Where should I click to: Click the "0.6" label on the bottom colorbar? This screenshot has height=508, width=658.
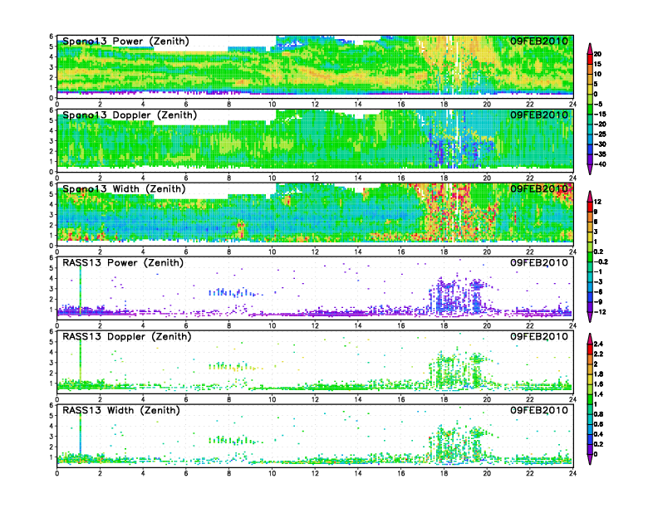coord(599,424)
